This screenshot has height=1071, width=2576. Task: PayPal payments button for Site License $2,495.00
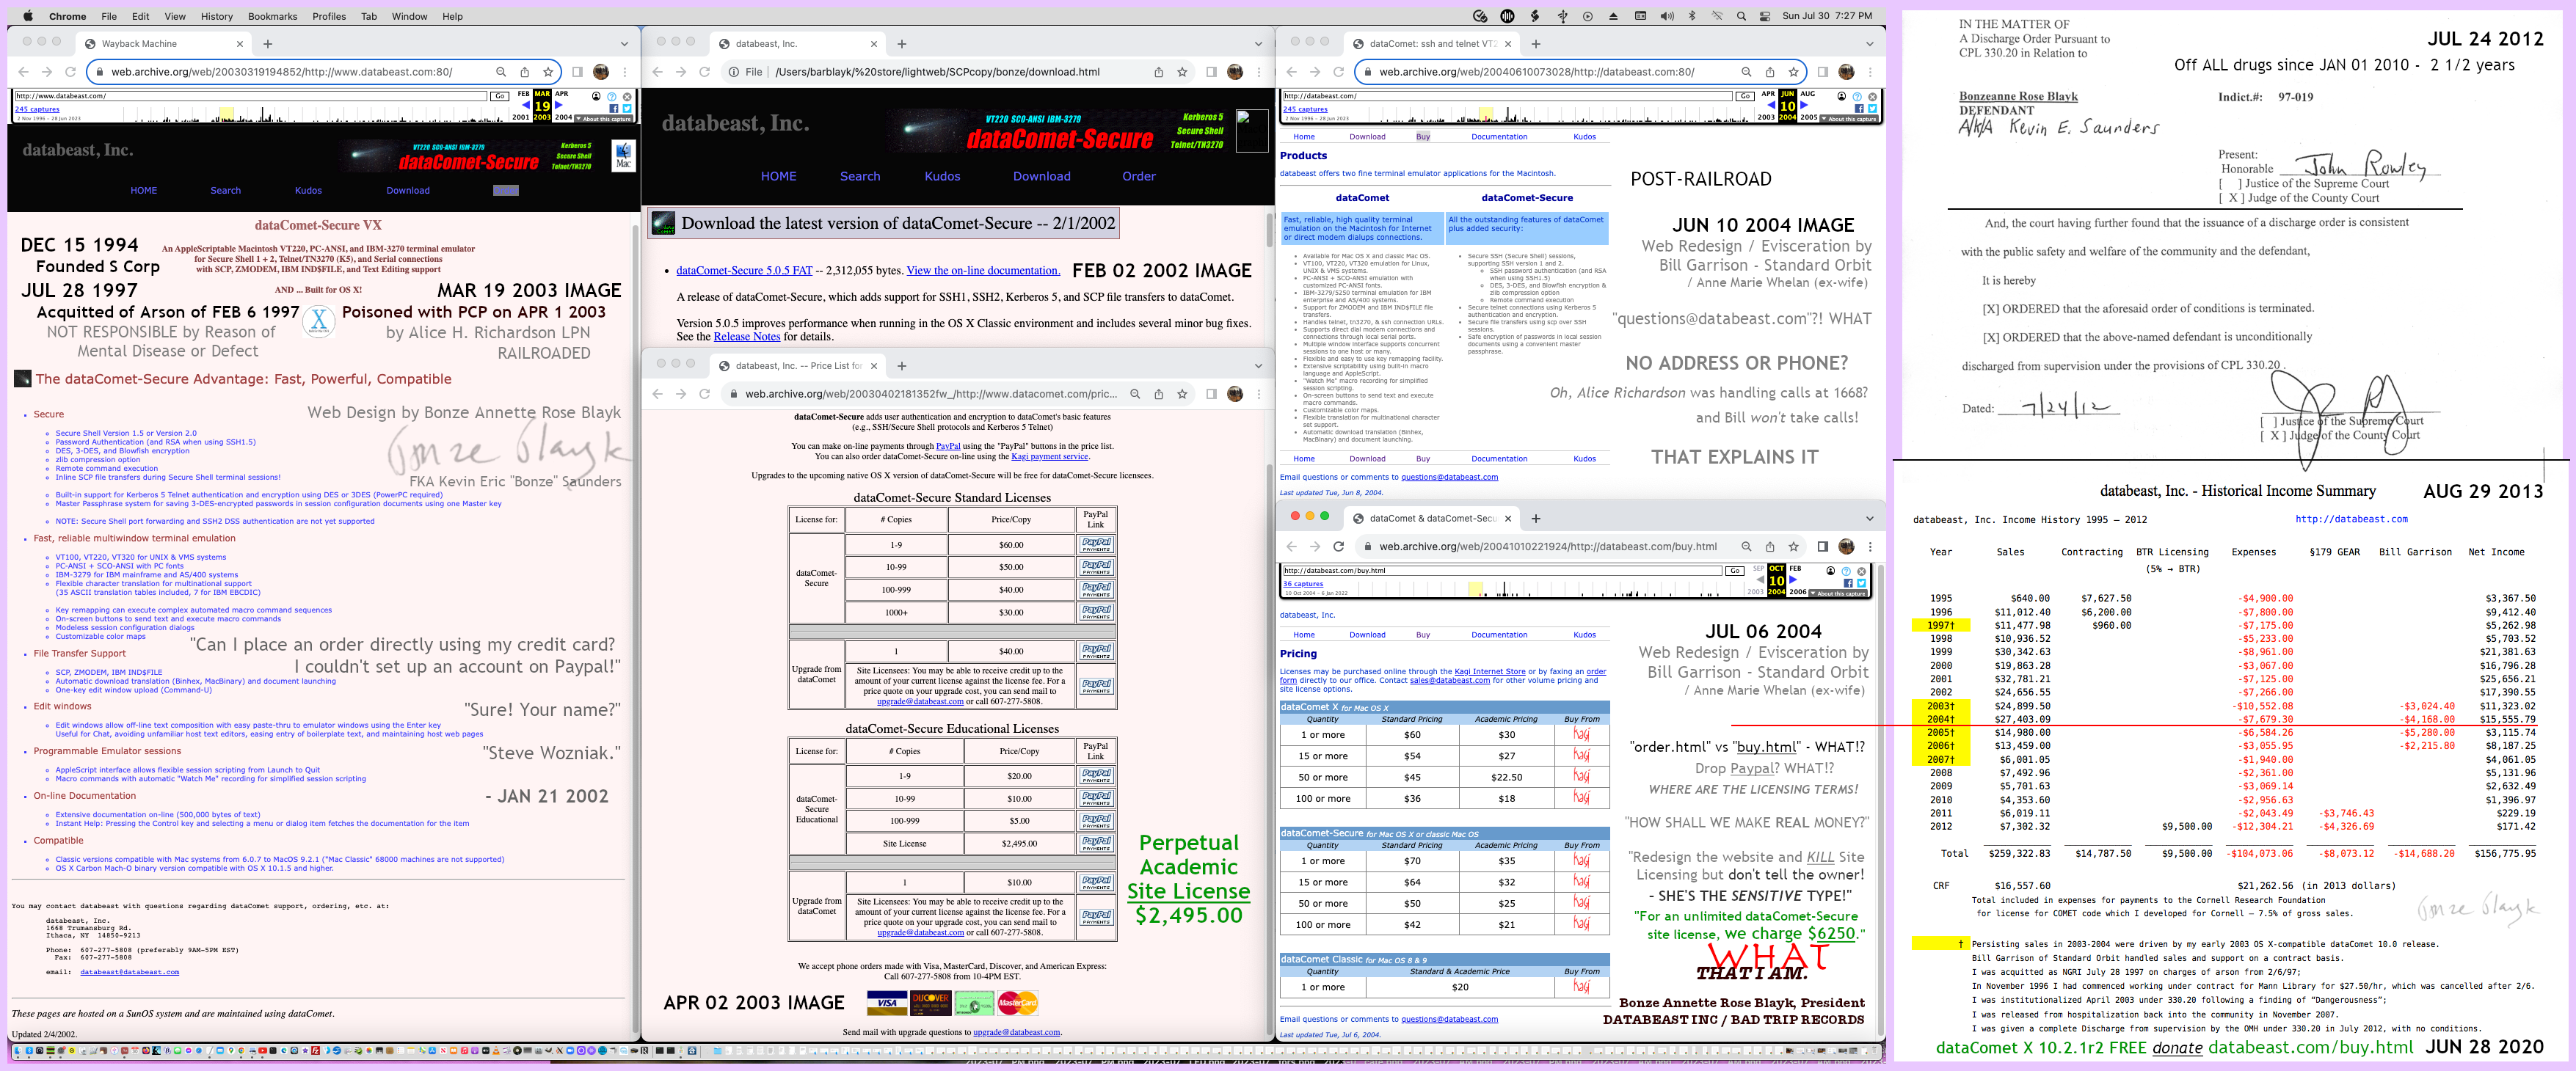pos(1096,843)
